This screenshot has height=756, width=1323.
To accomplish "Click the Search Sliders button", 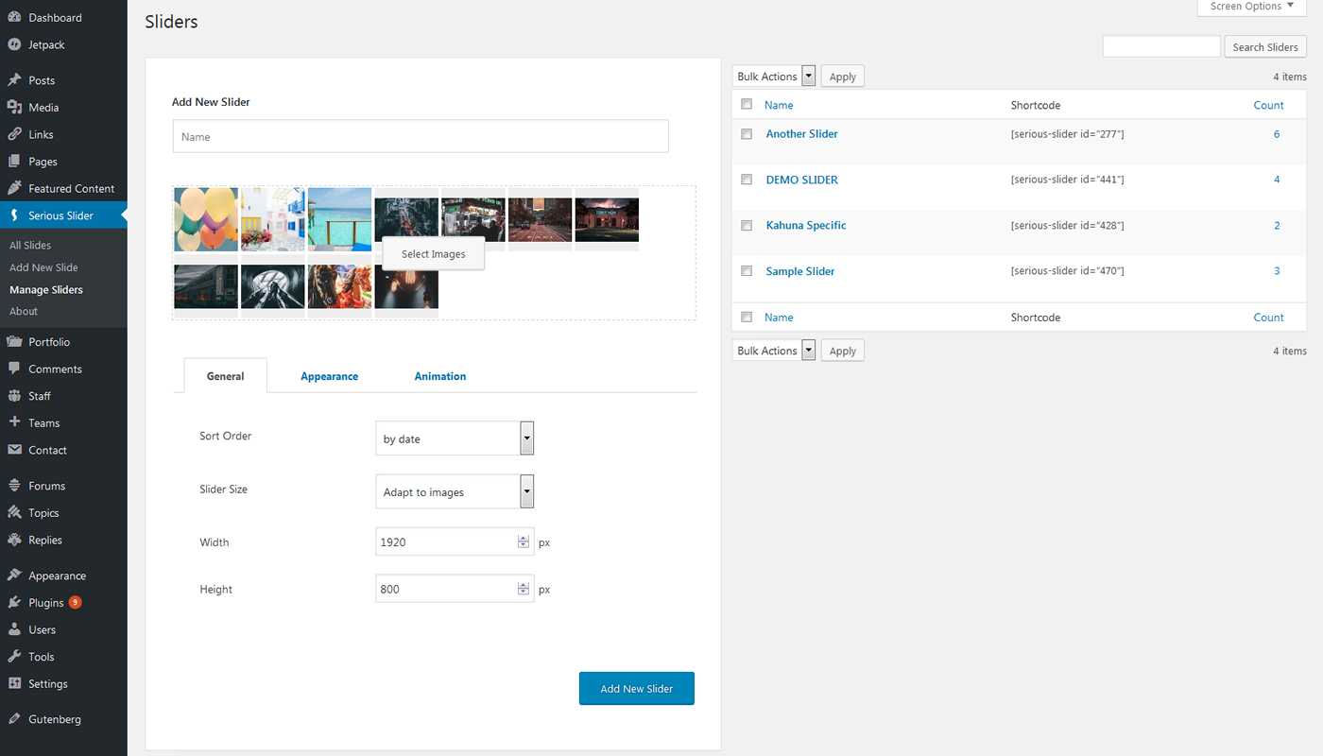I will pos(1265,46).
